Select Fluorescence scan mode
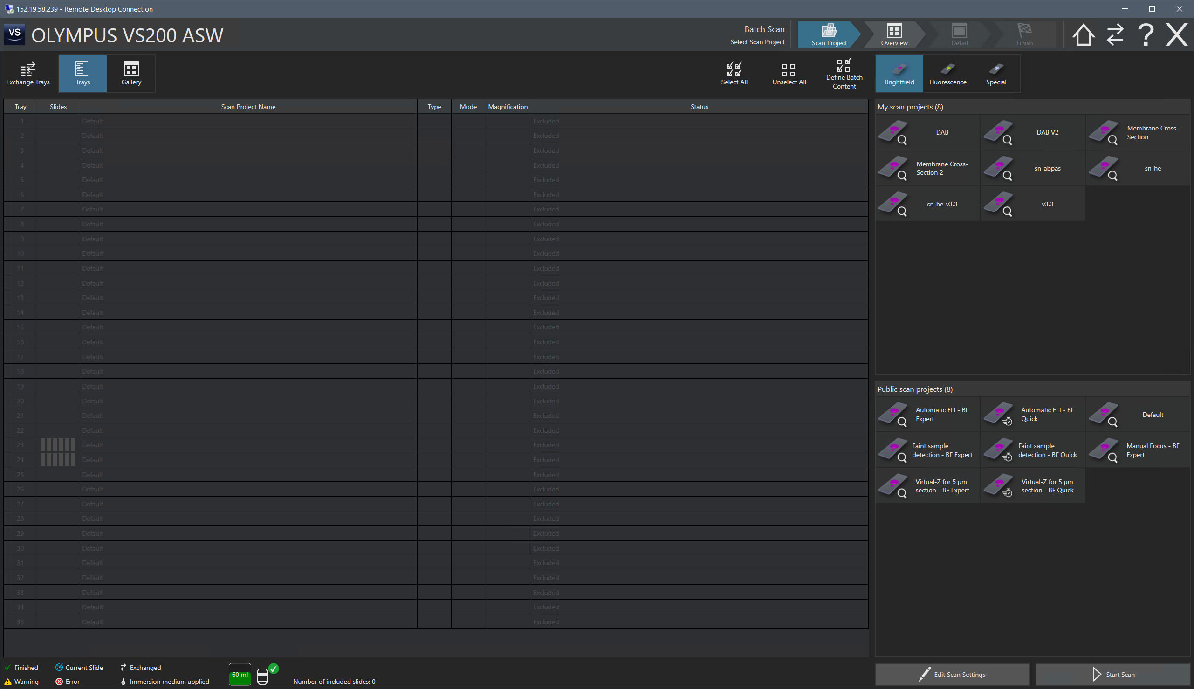The image size is (1194, 689). click(x=947, y=73)
